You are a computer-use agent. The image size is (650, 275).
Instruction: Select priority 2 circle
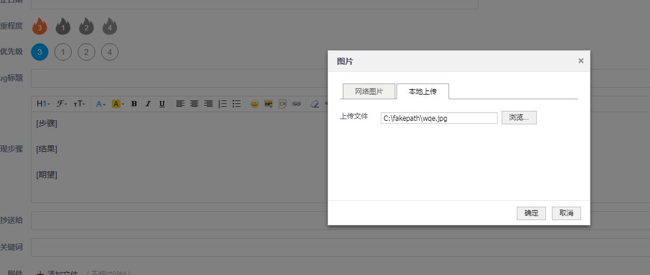click(86, 52)
